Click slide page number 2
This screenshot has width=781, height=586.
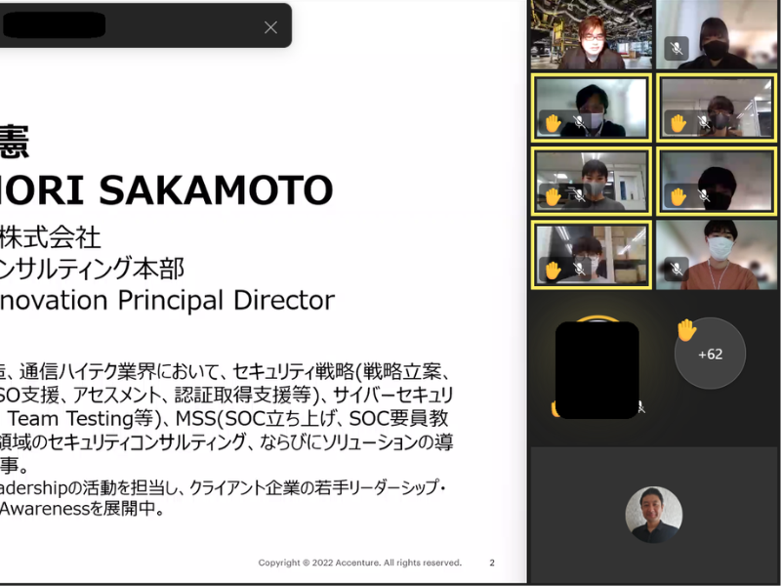coord(492,563)
